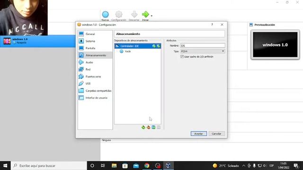
Task: Click the help question mark button
Action: click(212, 25)
